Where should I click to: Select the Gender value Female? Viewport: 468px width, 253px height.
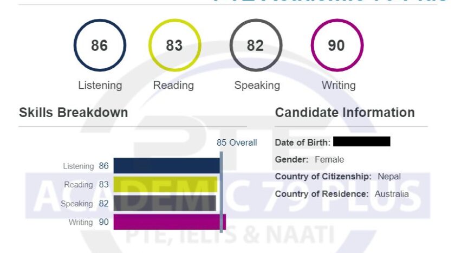tap(329, 160)
